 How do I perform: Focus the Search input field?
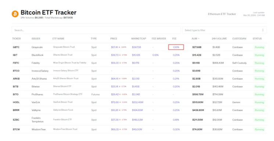[96, 30]
